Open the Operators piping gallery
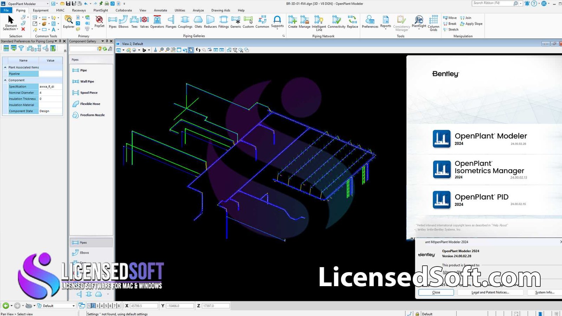 pyautogui.click(x=157, y=22)
